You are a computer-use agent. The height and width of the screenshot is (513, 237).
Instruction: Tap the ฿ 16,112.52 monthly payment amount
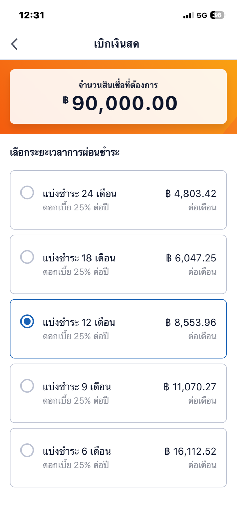click(x=190, y=451)
